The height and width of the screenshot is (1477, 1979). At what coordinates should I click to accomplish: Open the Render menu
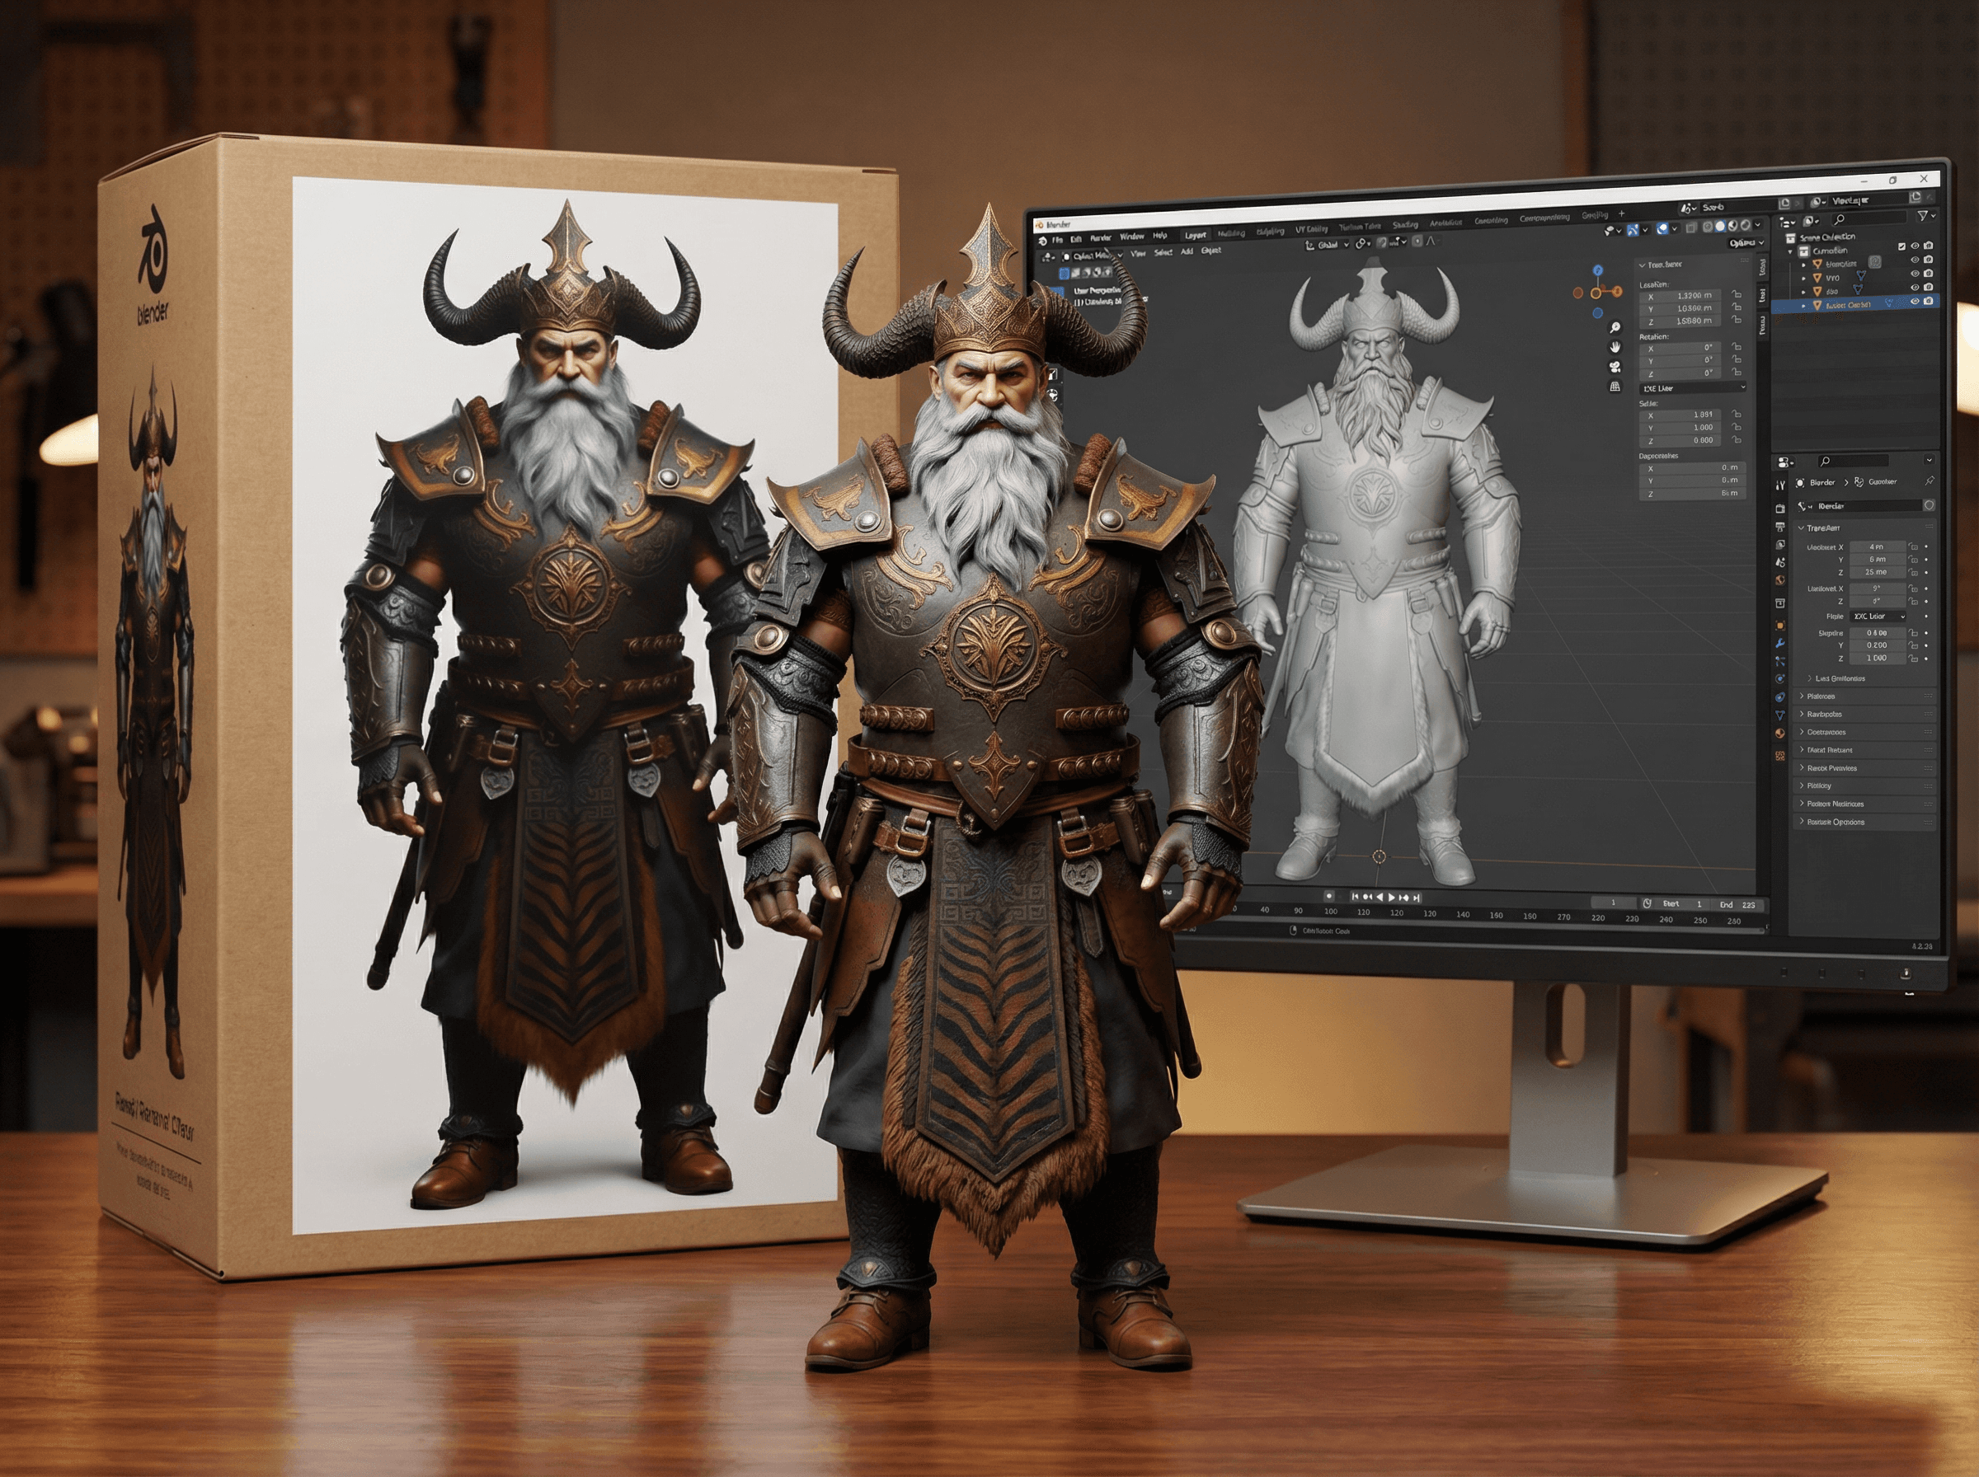pyautogui.click(x=1101, y=238)
